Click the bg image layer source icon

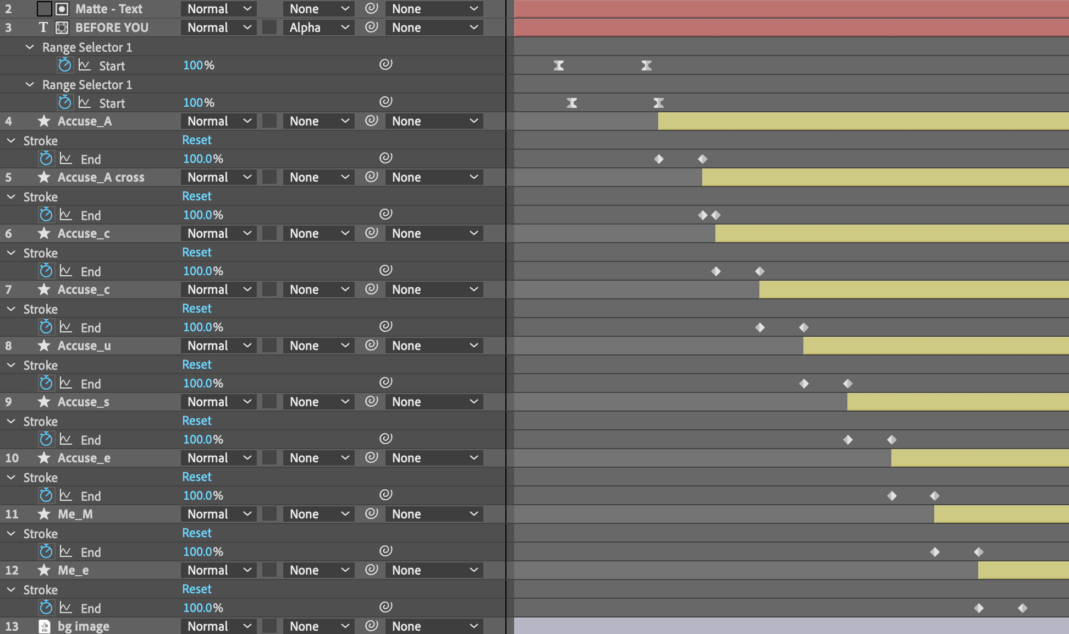(x=44, y=626)
